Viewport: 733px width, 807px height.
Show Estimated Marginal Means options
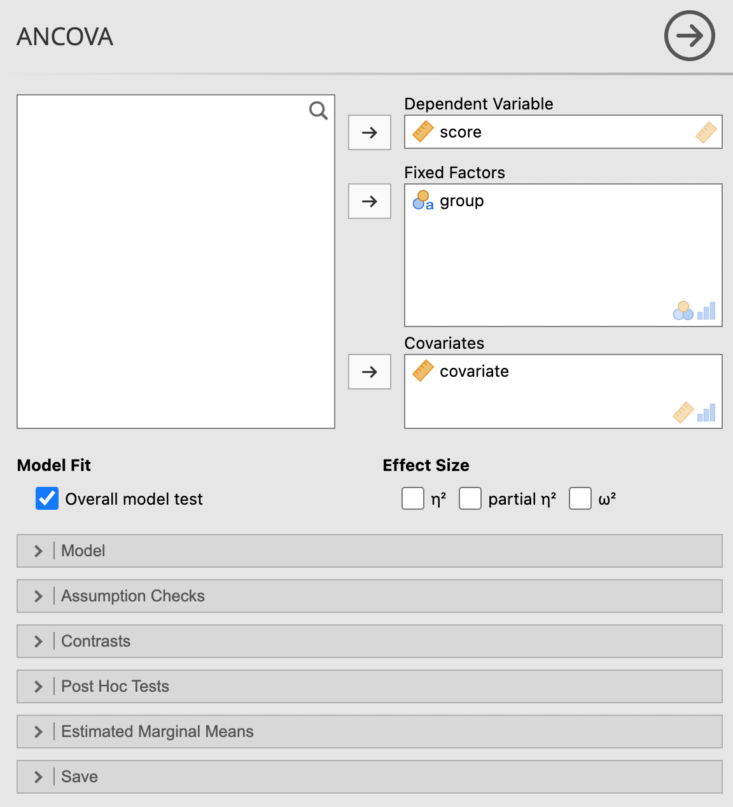(x=369, y=731)
